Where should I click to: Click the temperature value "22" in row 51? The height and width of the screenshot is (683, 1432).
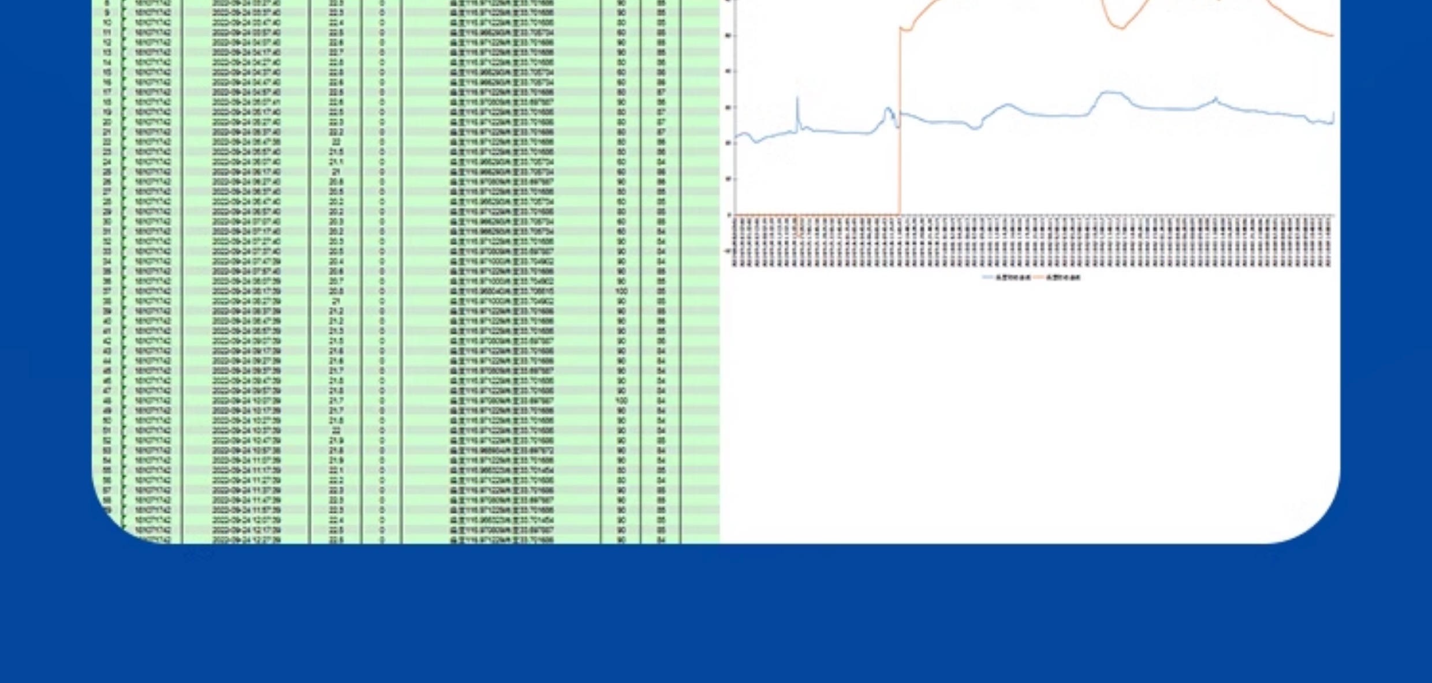point(337,430)
